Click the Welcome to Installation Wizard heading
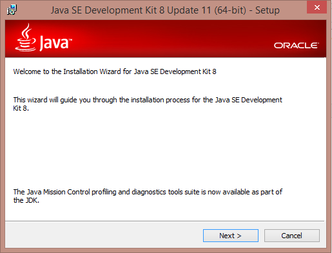This screenshot has width=332, height=253. point(115,71)
